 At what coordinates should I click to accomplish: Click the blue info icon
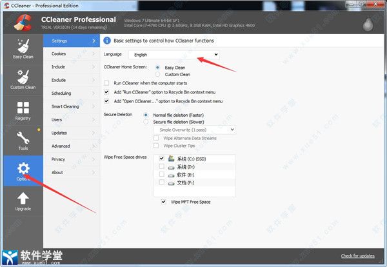click(x=107, y=41)
